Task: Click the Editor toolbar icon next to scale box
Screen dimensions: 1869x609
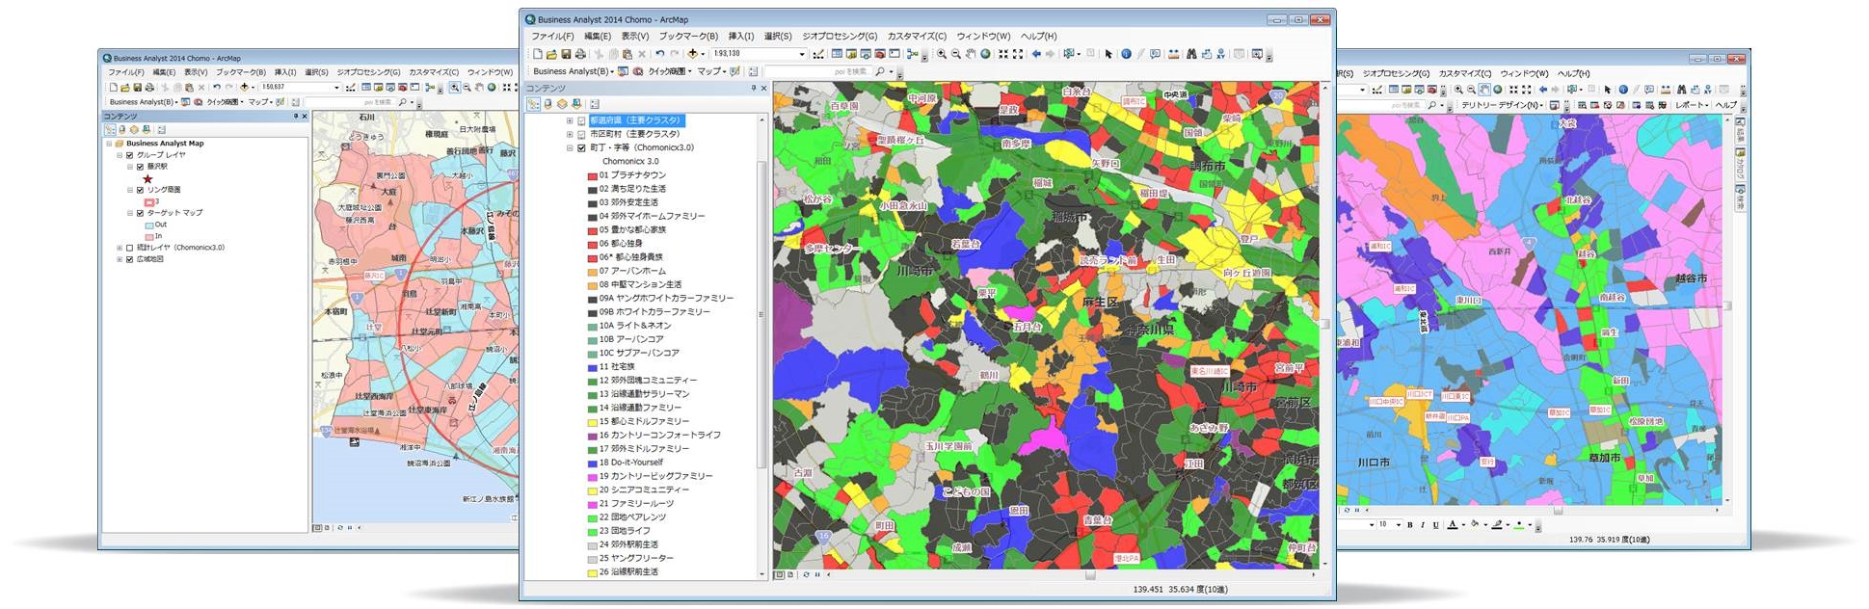Action: [818, 54]
